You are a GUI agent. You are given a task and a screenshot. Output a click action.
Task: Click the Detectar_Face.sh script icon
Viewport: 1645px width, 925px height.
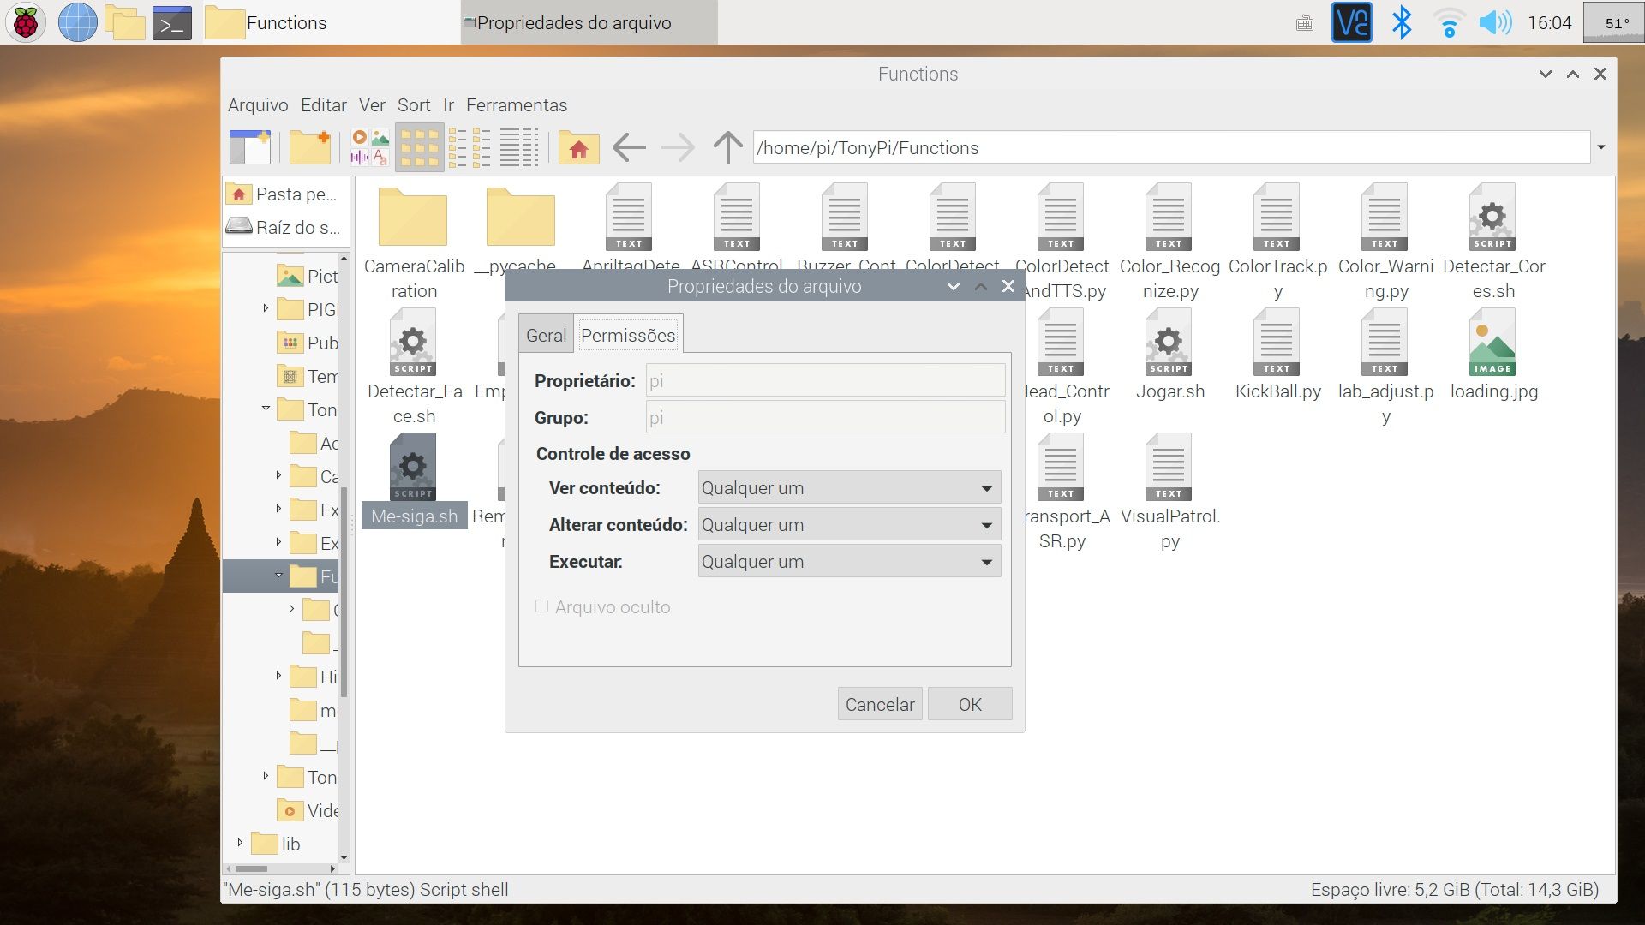pyautogui.click(x=412, y=344)
